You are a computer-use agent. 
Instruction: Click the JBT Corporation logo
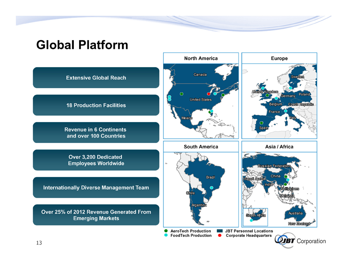pos(301,241)
